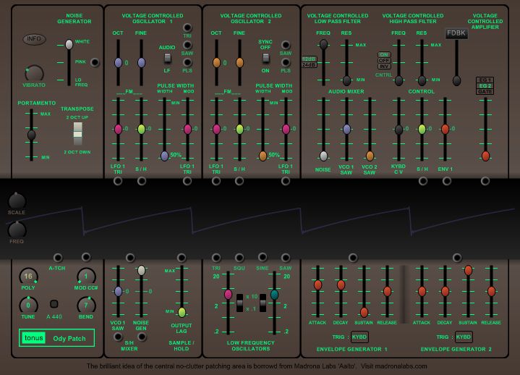Toggle the first LFO x10/x.1 range switch

(239, 303)
